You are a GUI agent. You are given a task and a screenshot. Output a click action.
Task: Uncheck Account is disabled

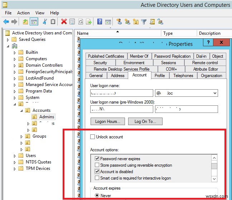click(97, 171)
